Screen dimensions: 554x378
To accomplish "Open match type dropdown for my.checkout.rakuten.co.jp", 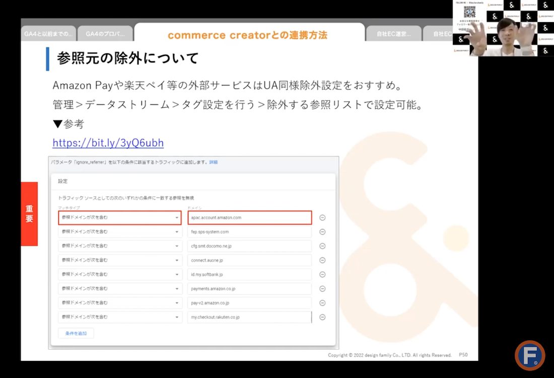I will [x=120, y=317].
